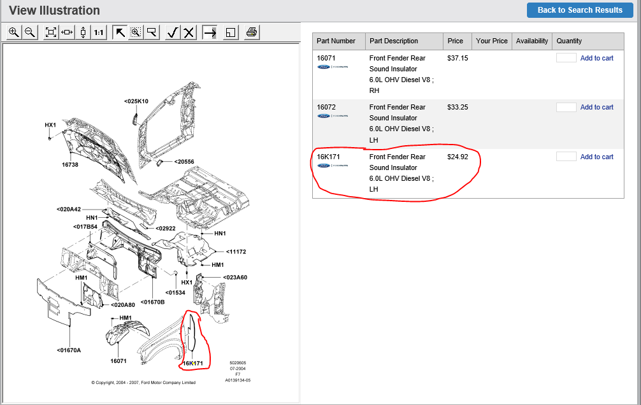
Task: Click the 16071 callout in the diagram
Action: coord(119,361)
